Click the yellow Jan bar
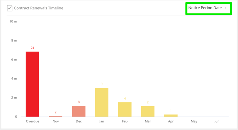238x130 pixels. point(102,102)
